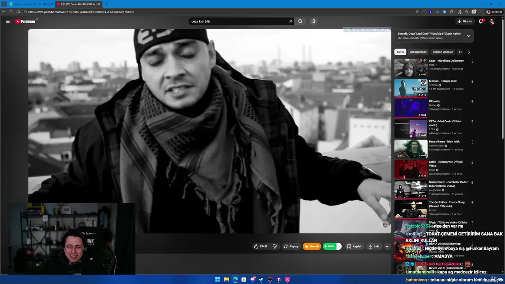The width and height of the screenshot is (505, 284).
Task: Click the Ateş Müzik channel name
Action: [435, 190]
